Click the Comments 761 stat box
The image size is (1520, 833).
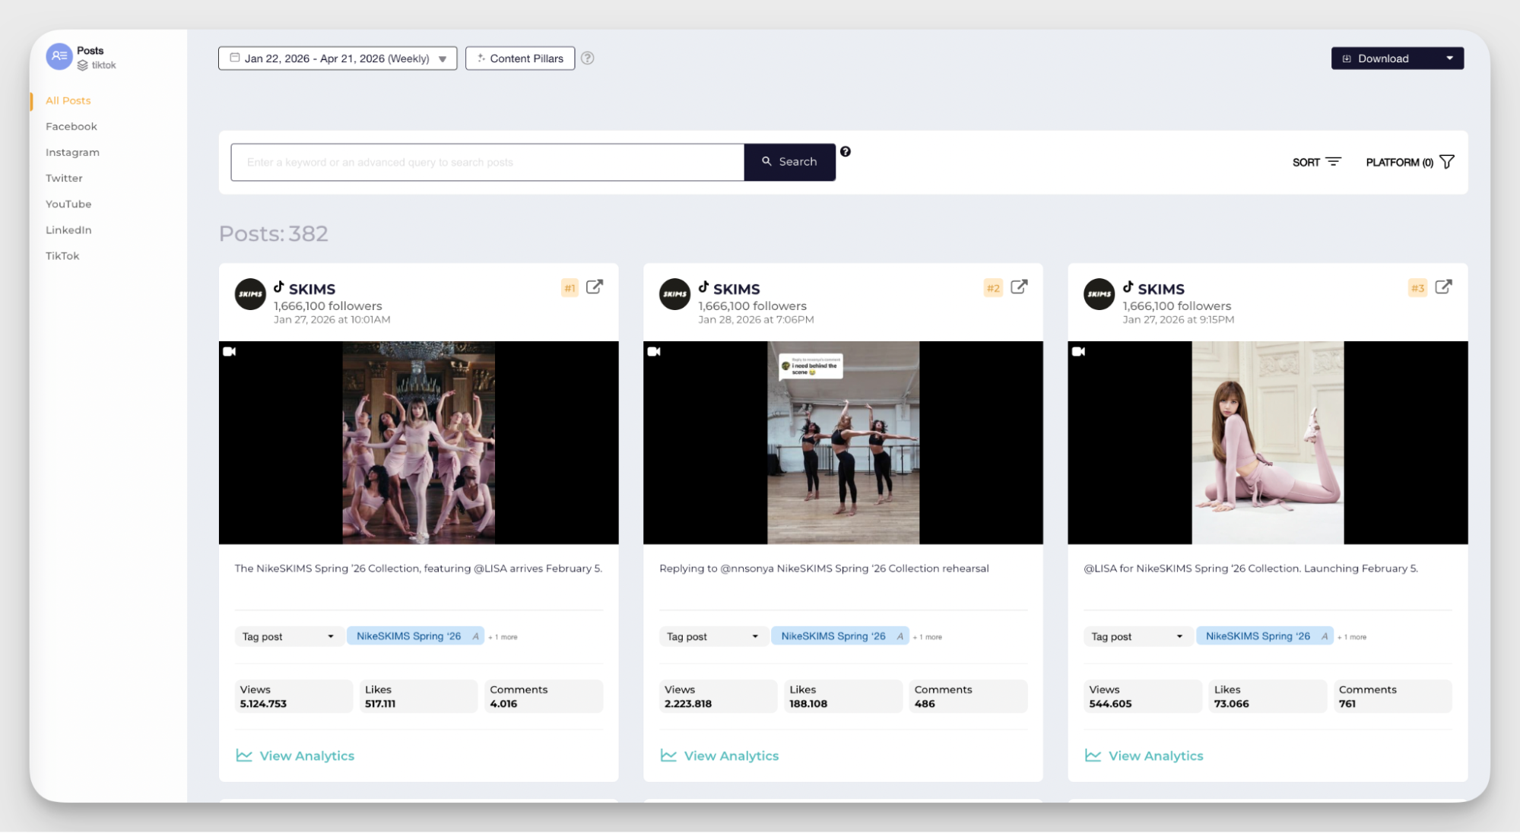tap(1392, 696)
